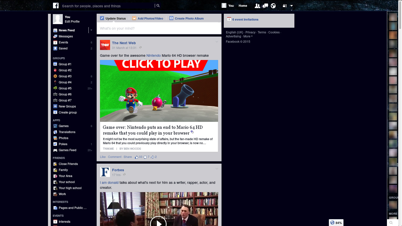Image resolution: width=402 pixels, height=226 pixels.
Task: Click the Translations app icon
Action: [55, 132]
